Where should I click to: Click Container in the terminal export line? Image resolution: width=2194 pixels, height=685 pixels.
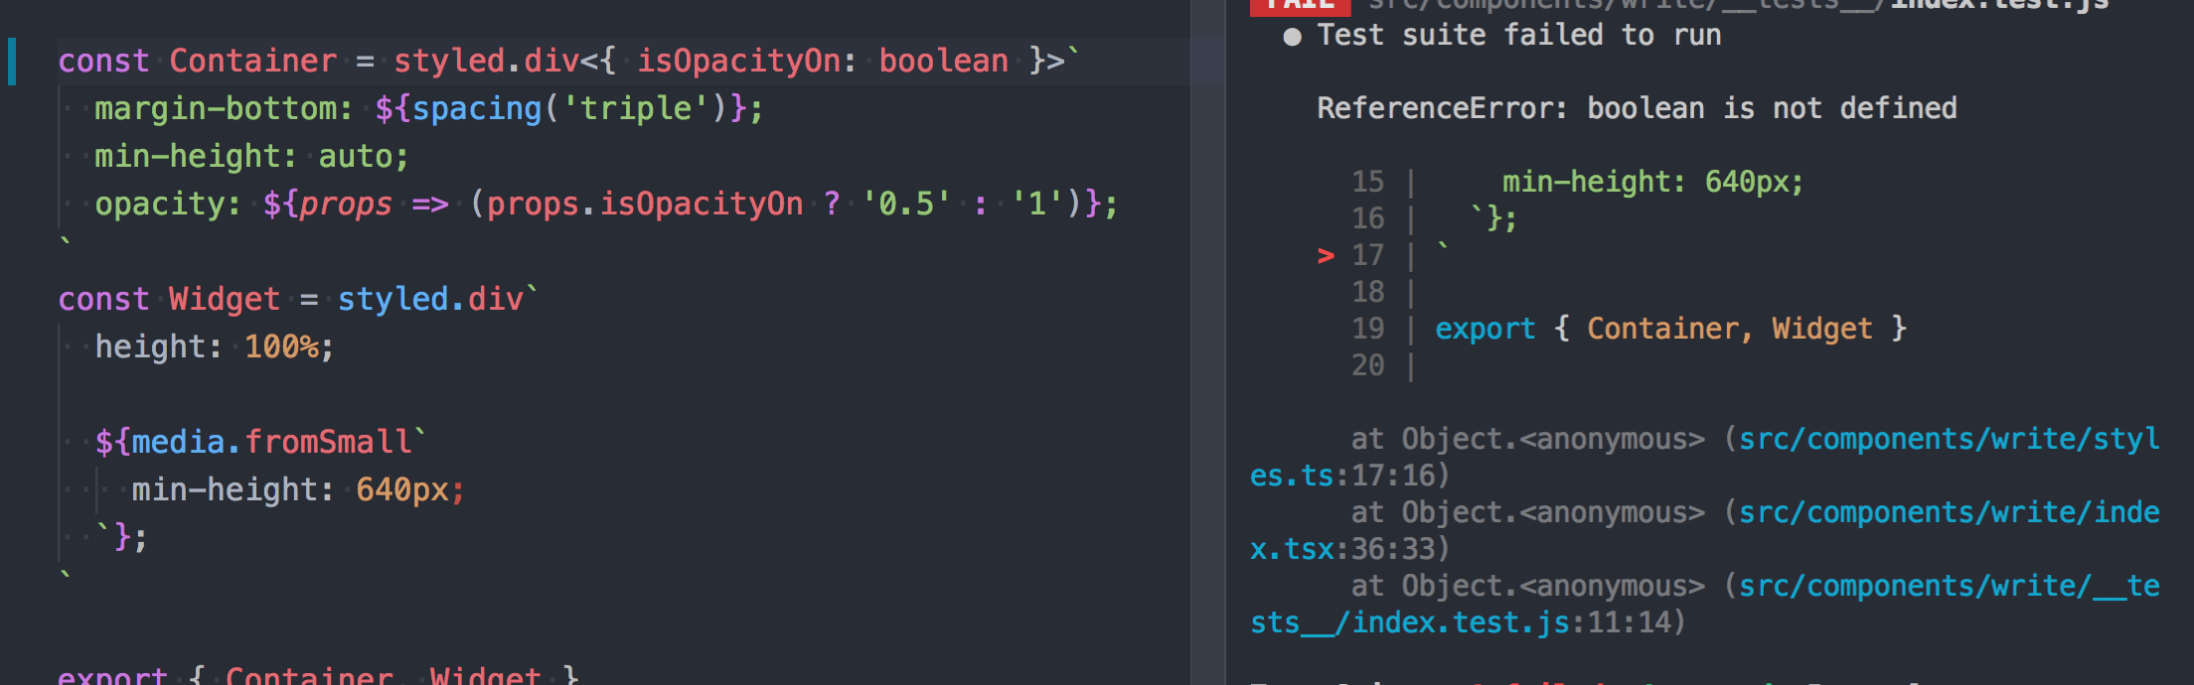click(x=1662, y=330)
